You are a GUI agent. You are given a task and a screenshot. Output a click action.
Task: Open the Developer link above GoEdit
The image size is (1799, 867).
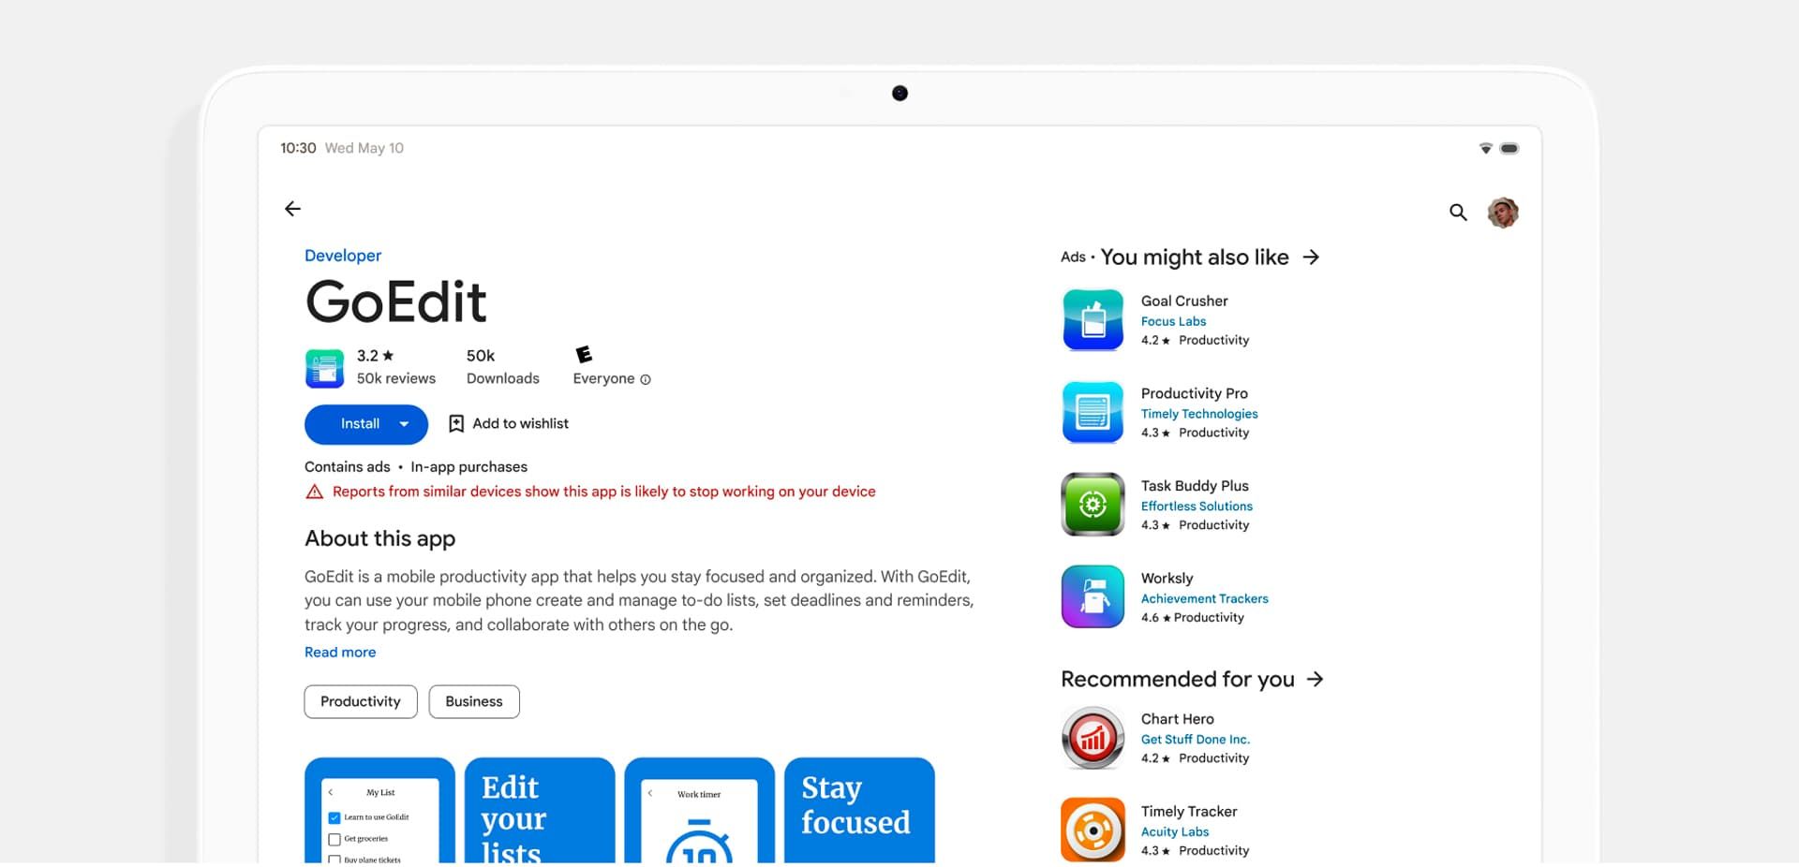click(x=343, y=256)
